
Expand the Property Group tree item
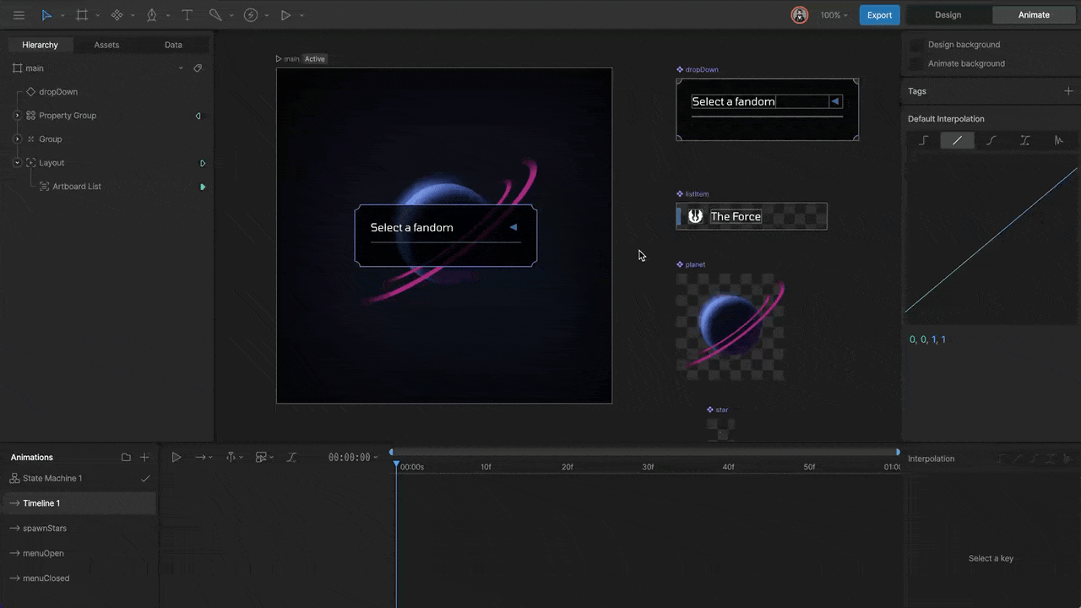click(17, 116)
